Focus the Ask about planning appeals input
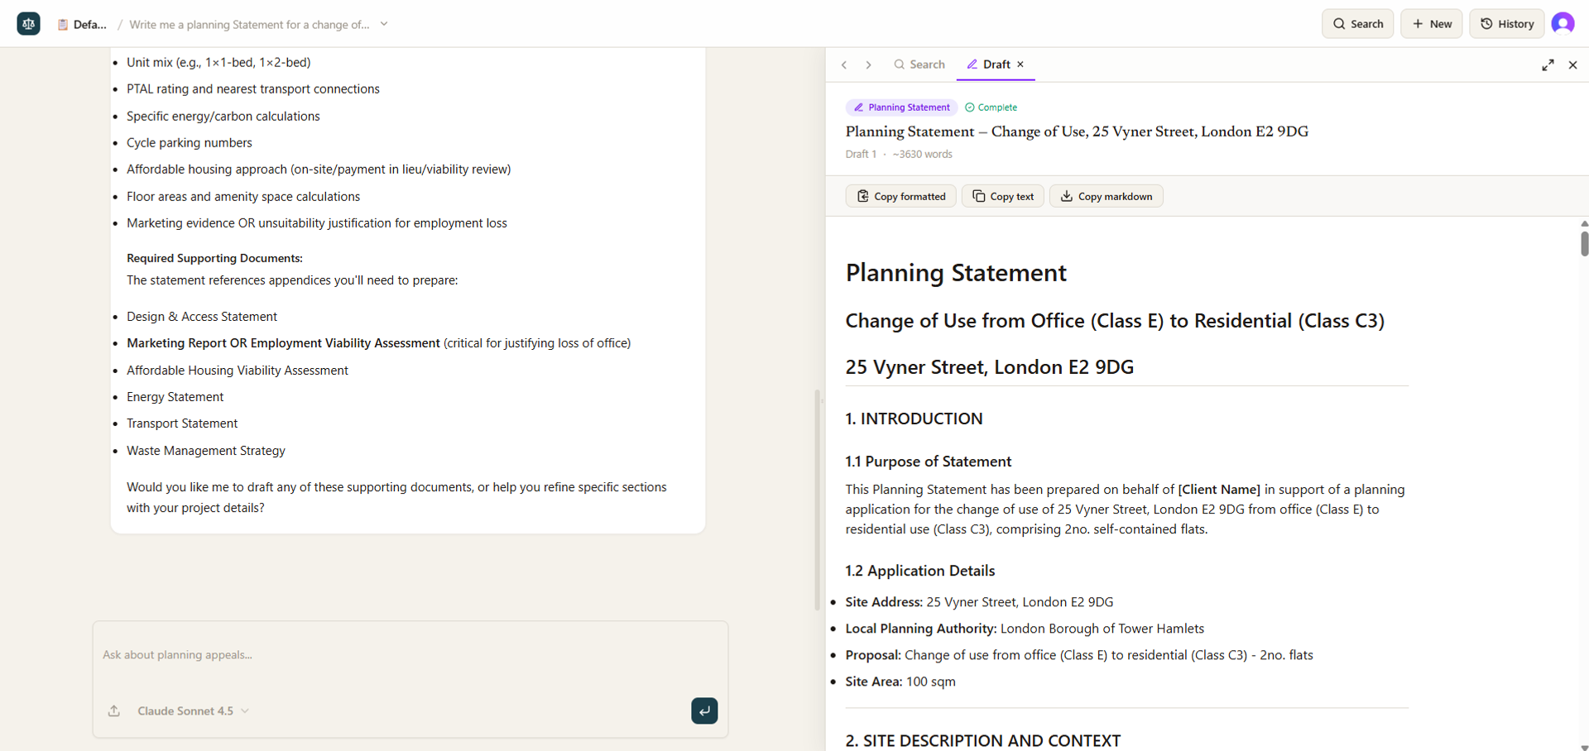 pos(410,655)
